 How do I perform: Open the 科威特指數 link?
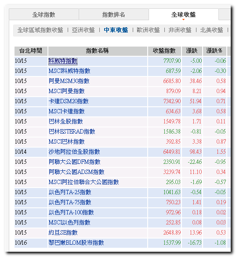[63, 61]
